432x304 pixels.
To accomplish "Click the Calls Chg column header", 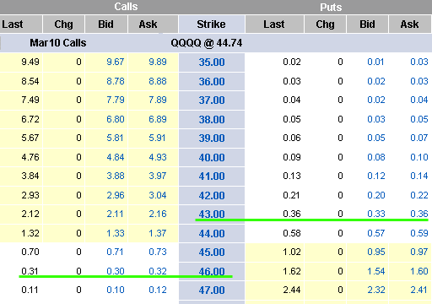I will [63, 24].
